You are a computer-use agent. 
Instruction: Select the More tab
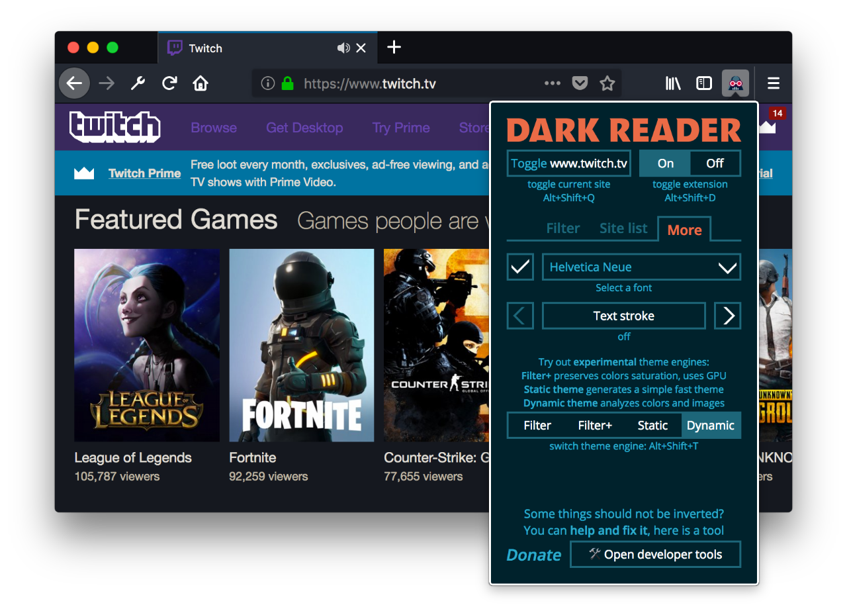pos(684,229)
